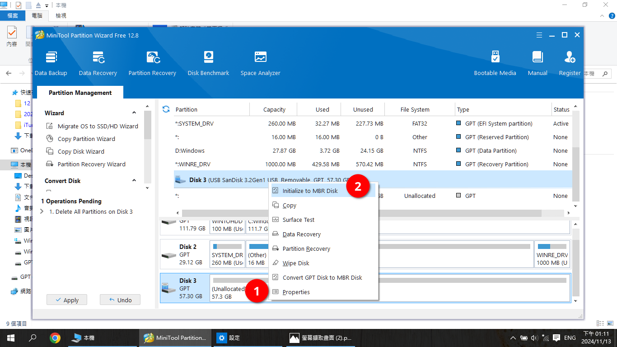Select Data Recovery in the context menu

coord(323,234)
